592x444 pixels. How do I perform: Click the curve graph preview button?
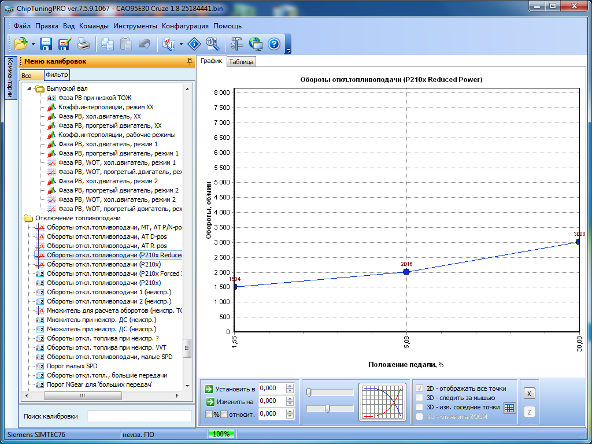pos(383,401)
